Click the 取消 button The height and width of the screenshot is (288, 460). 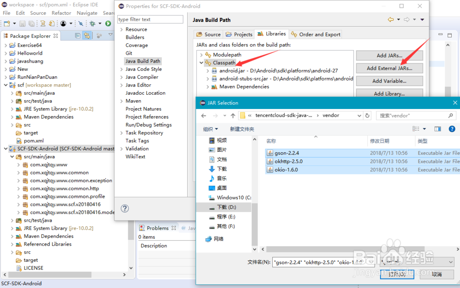(x=437, y=274)
